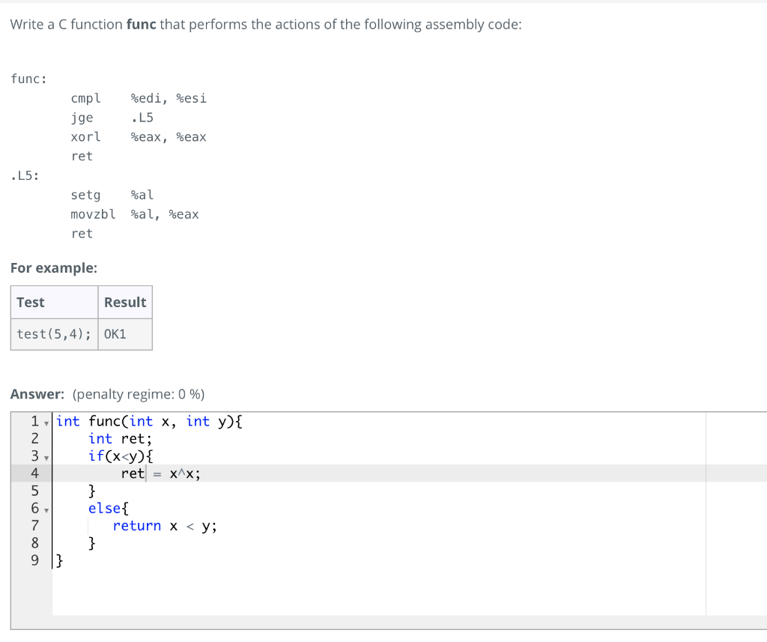Select the Test column header cell
The image size is (767, 642).
click(x=30, y=302)
